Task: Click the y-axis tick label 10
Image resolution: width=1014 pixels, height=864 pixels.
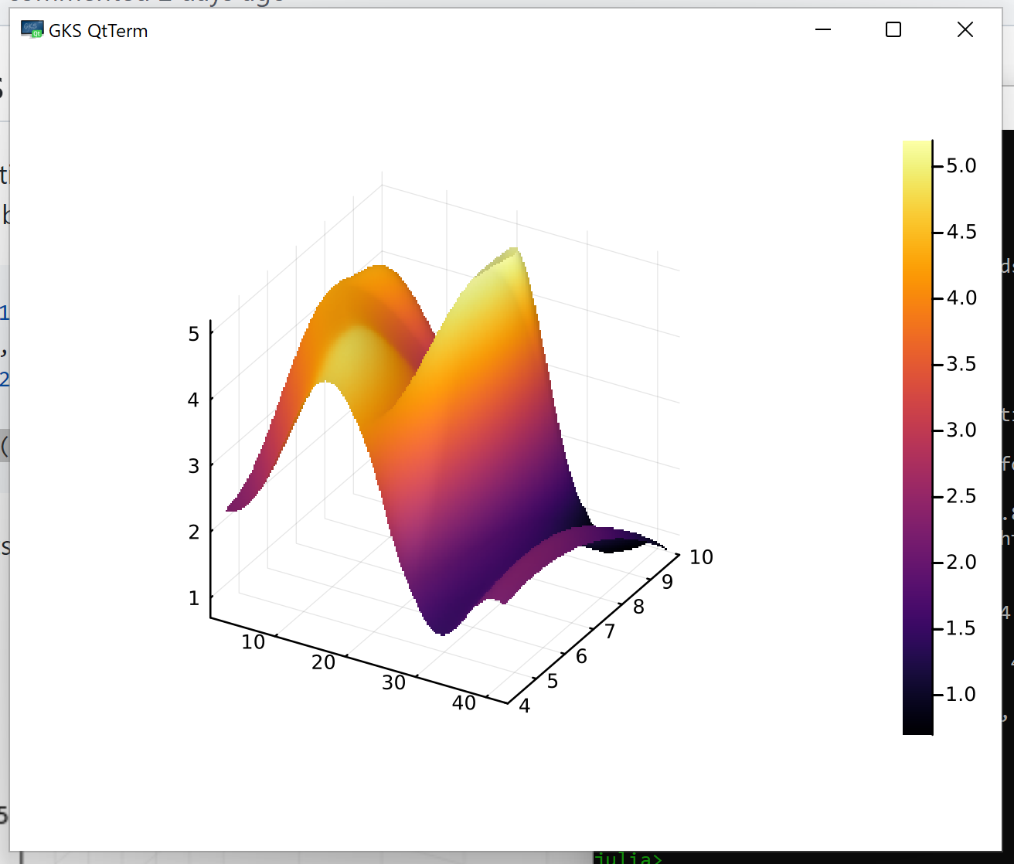Action: point(701,557)
